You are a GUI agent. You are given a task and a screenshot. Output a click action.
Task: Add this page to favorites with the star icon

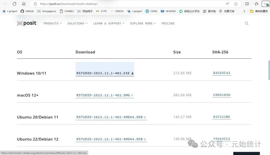[236, 4]
